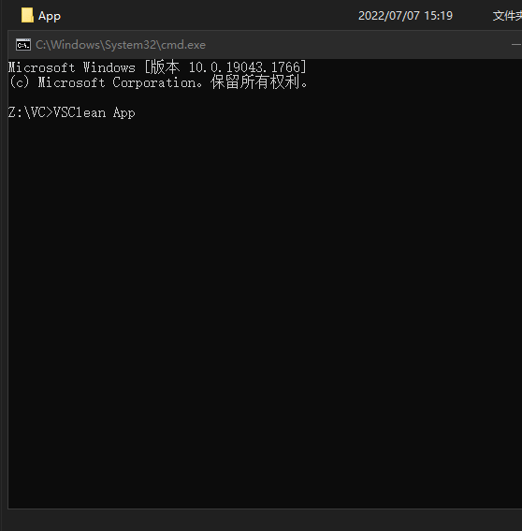Click the (c) Microsoft Corporation copyright line
Screen dimensions: 522x531
click(x=159, y=82)
